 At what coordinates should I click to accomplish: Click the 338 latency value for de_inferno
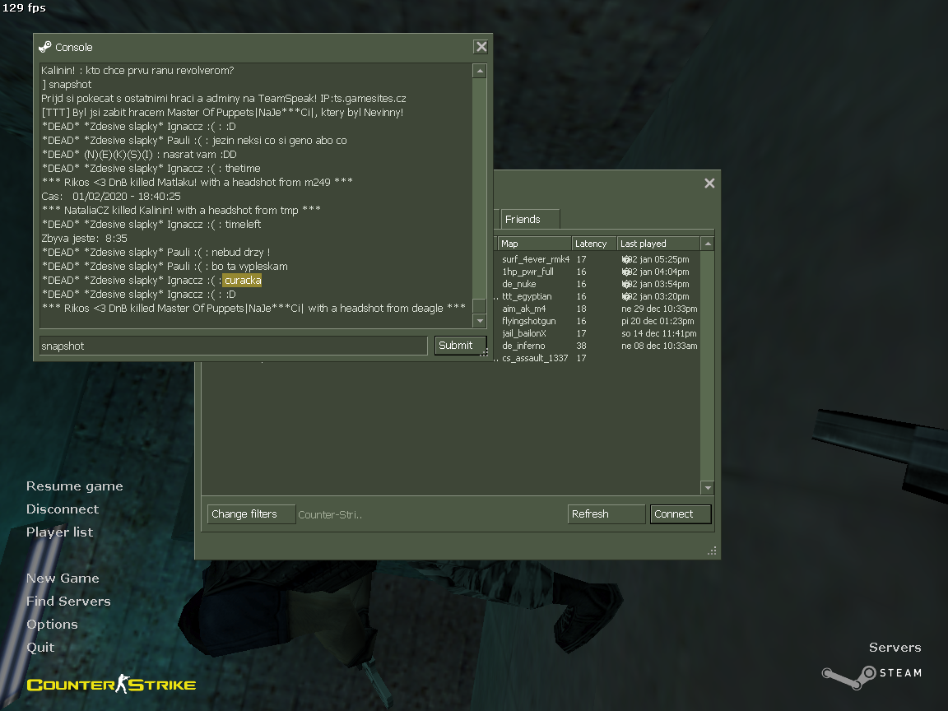pyautogui.click(x=581, y=346)
